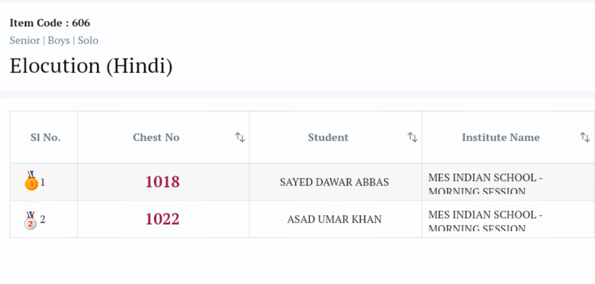Click the second row's MES Indian School cell
The image size is (595, 284).
tap(485, 219)
